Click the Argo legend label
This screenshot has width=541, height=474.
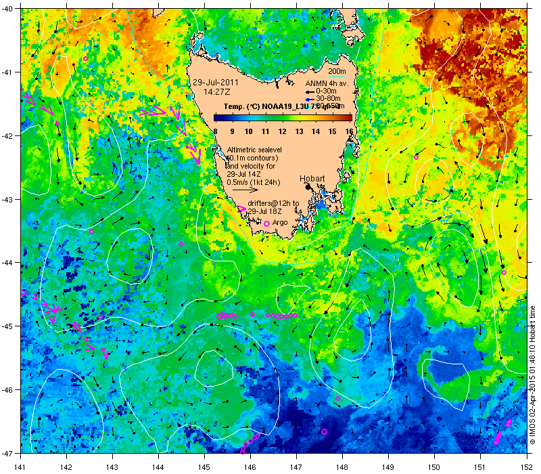280,223
